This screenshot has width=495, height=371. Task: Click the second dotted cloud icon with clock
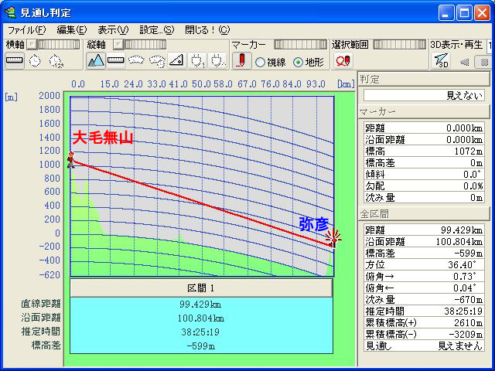[157, 60]
